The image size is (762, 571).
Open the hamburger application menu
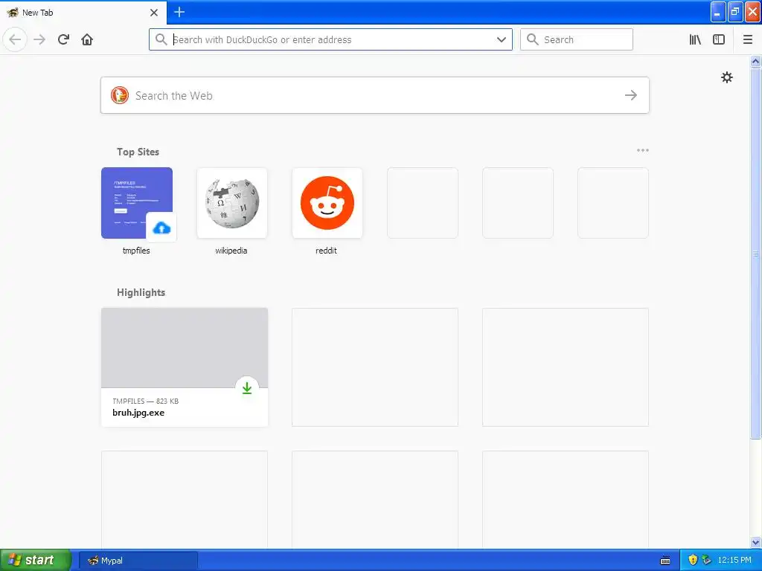click(748, 39)
